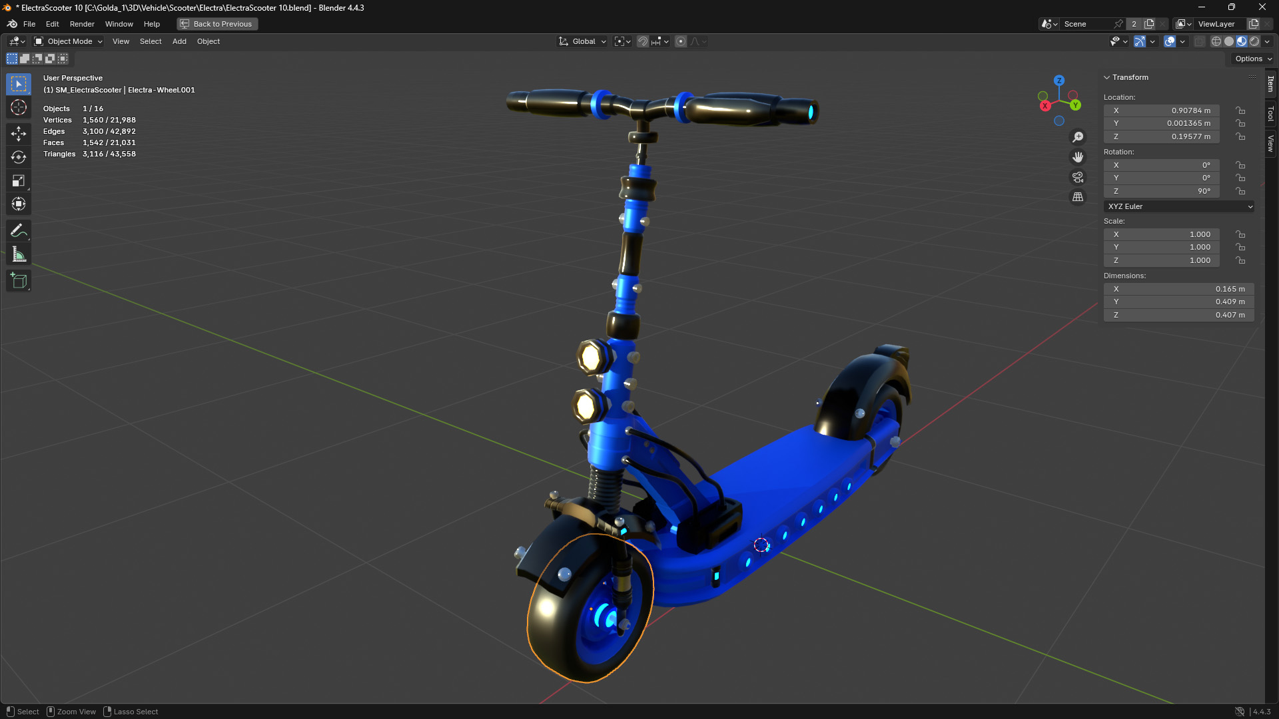The image size is (1279, 719).
Task: Activate the Rotate tool
Action: [18, 157]
